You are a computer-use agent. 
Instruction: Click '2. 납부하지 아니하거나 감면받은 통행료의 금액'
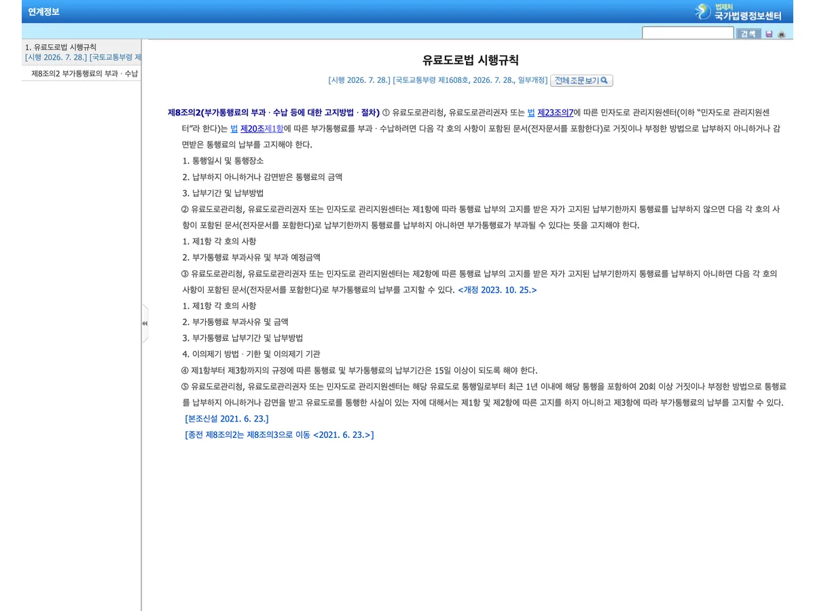click(262, 177)
